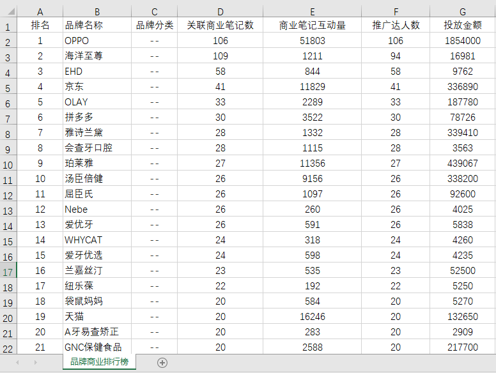Select the 纽乐葆 cell
The width and height of the screenshot is (496, 373).
(x=97, y=285)
